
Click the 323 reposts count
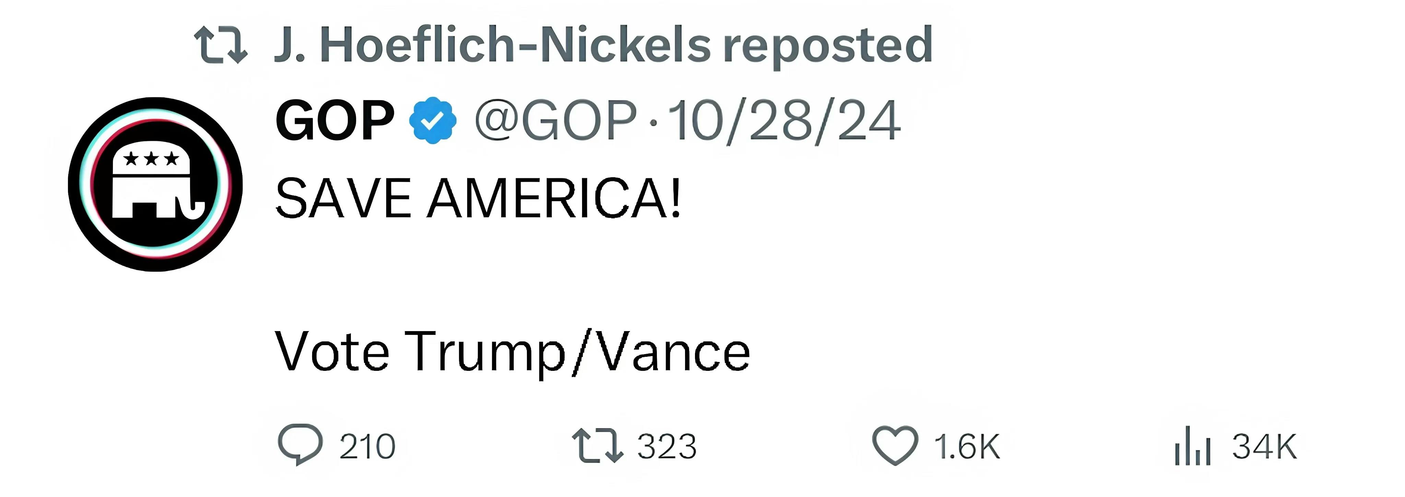point(667,447)
